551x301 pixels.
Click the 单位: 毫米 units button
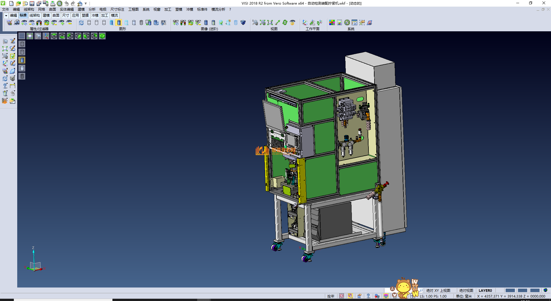[x=464, y=296]
